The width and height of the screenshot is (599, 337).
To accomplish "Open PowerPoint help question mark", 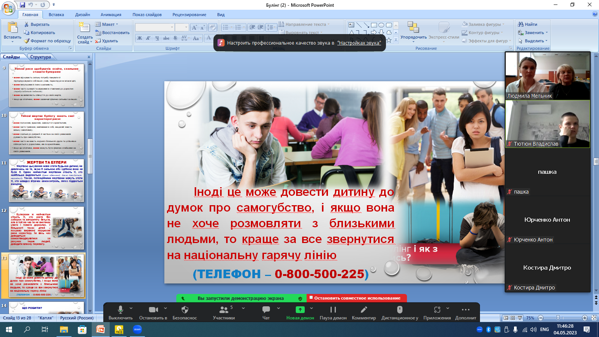I will [x=595, y=14].
